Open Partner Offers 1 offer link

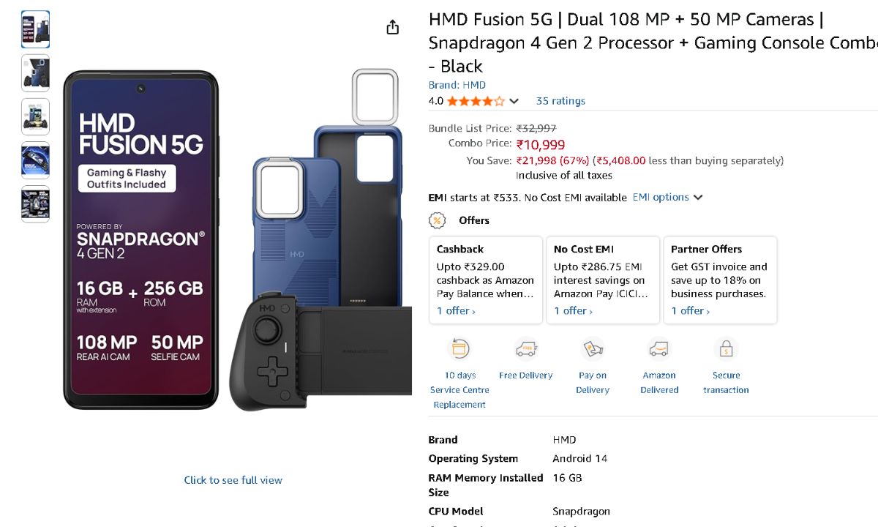click(x=690, y=311)
